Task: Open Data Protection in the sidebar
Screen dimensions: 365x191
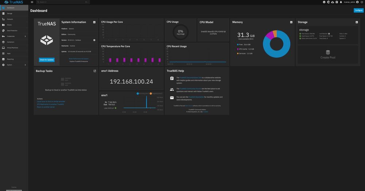Action: (x=14, y=31)
